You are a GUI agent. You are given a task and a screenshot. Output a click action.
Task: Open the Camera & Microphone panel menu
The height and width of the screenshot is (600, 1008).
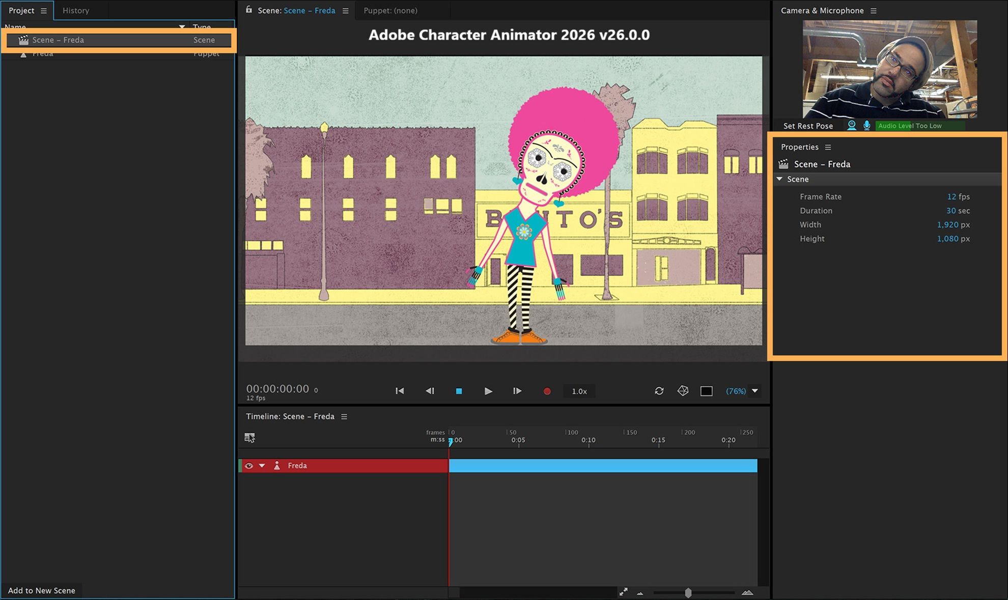pos(874,10)
